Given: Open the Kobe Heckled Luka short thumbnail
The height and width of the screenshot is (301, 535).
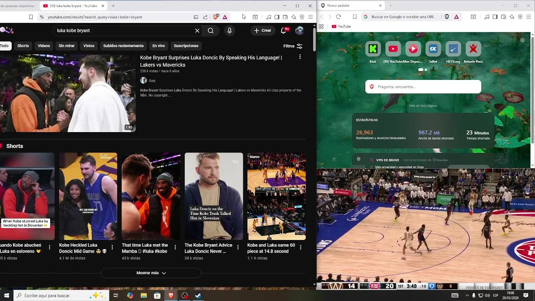Looking at the screenshot, I should click(x=88, y=196).
